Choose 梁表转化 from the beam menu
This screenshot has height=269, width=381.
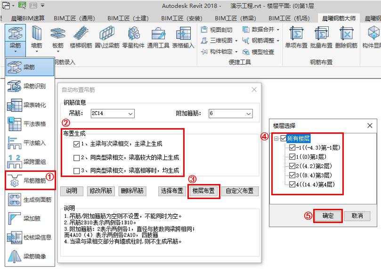point(30,105)
